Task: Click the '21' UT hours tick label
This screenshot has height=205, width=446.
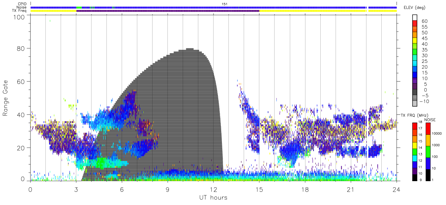Action: [350, 189]
